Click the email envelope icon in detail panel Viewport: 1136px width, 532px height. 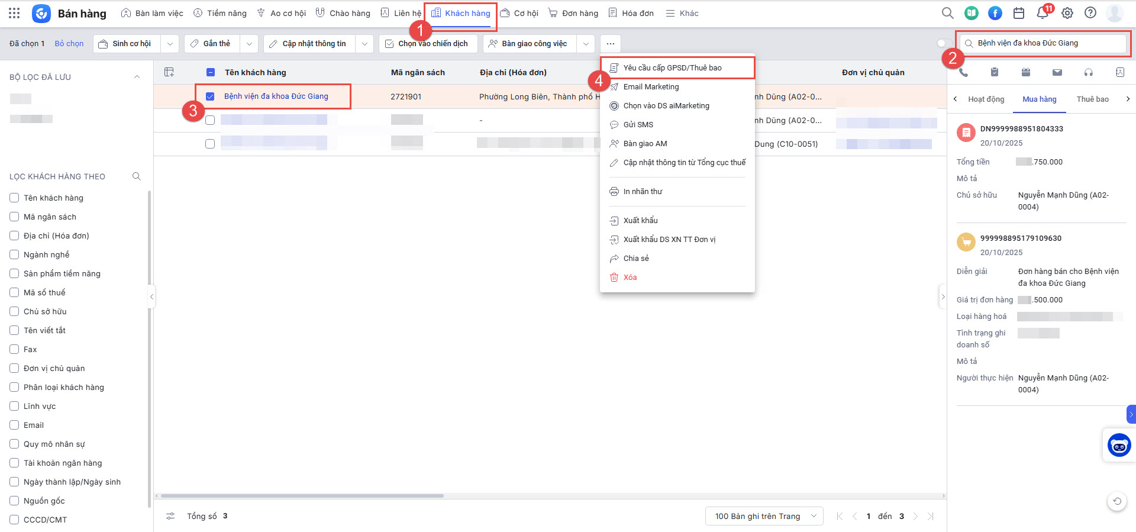(x=1057, y=72)
